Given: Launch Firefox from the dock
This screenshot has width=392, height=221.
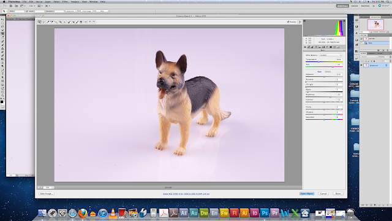Looking at the screenshot, I should [83, 213].
